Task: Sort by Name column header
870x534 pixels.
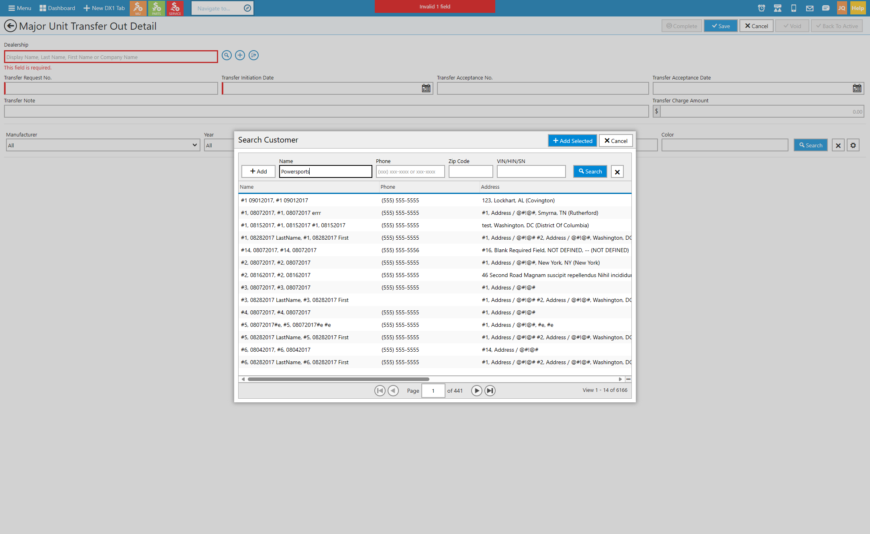Action: 308,187
